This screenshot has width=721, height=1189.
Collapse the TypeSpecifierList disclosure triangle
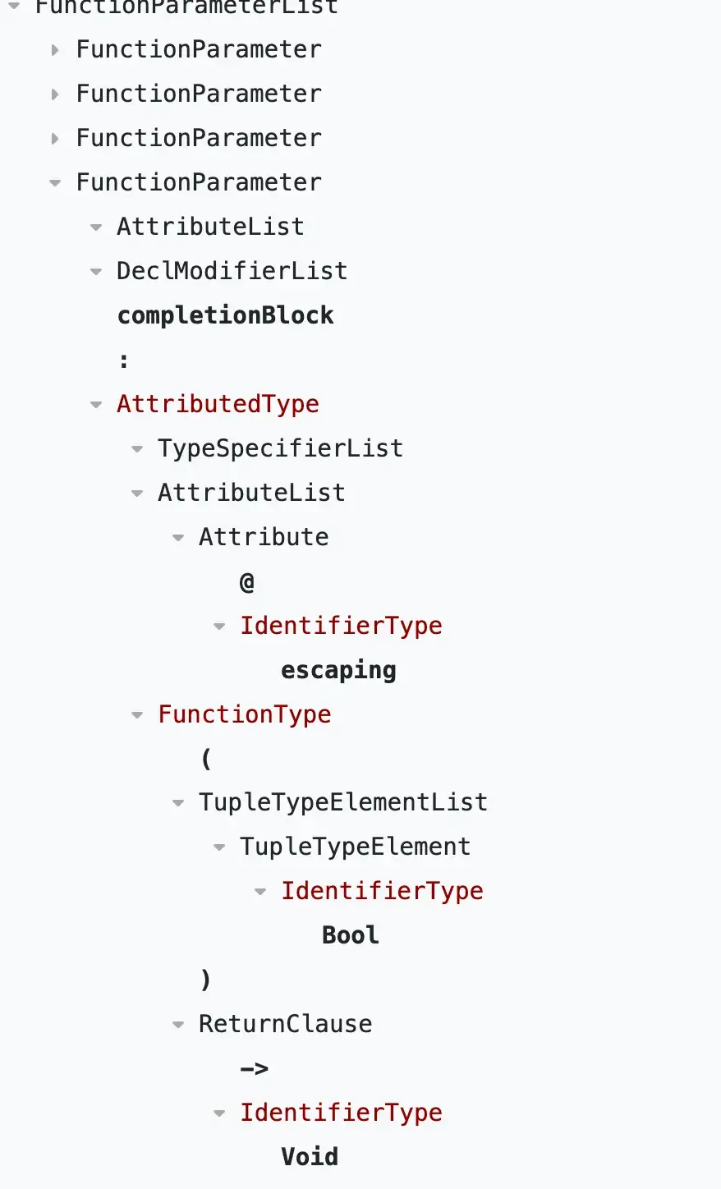coord(137,449)
